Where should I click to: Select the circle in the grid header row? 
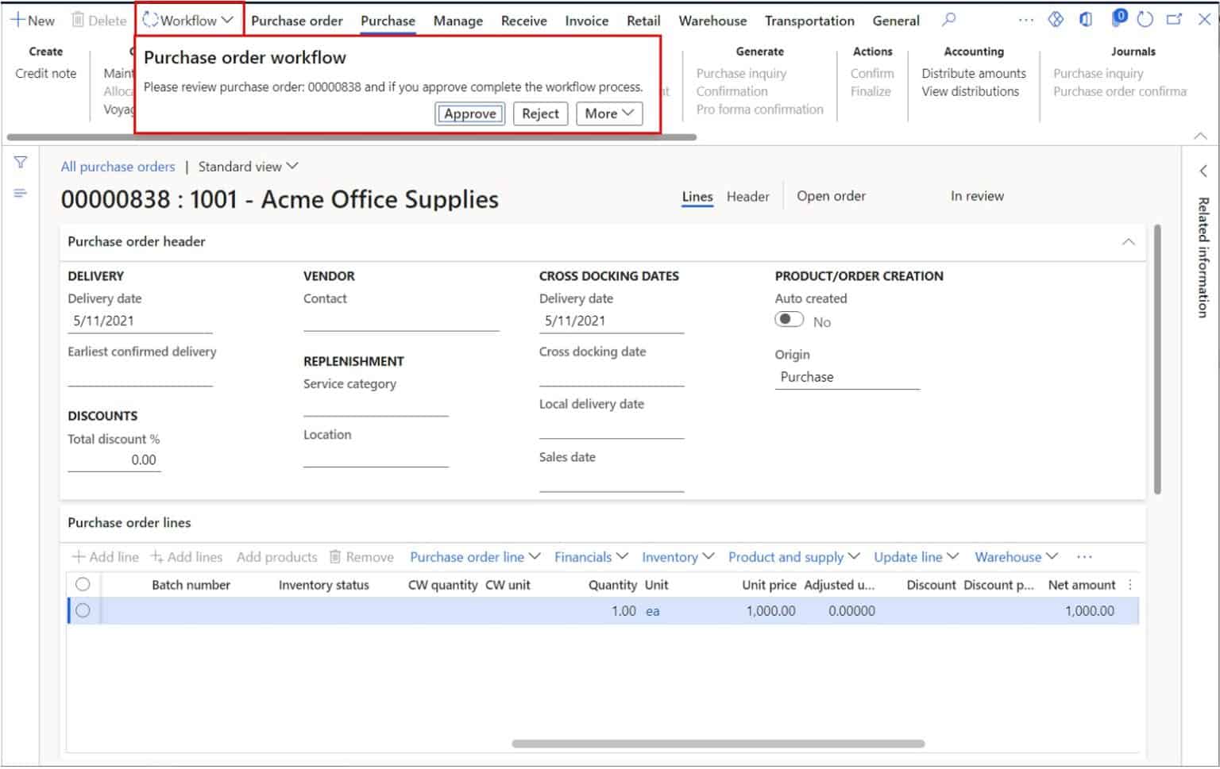(x=83, y=584)
